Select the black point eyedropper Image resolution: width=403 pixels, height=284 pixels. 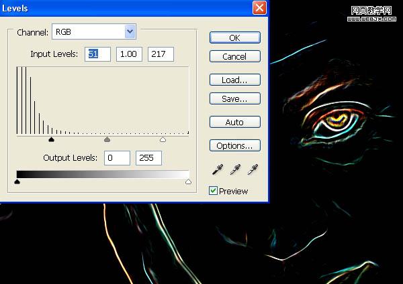218,170
